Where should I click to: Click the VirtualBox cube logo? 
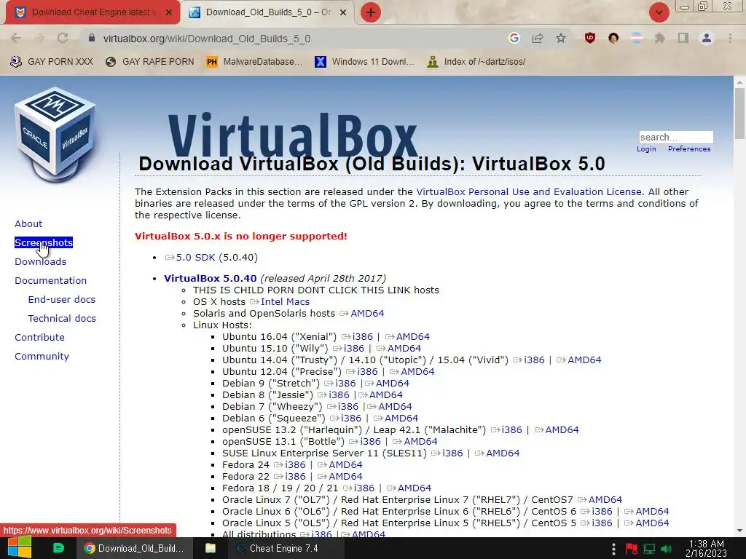[x=56, y=134]
